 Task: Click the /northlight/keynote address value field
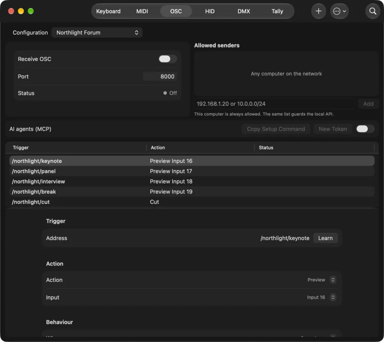coord(285,238)
